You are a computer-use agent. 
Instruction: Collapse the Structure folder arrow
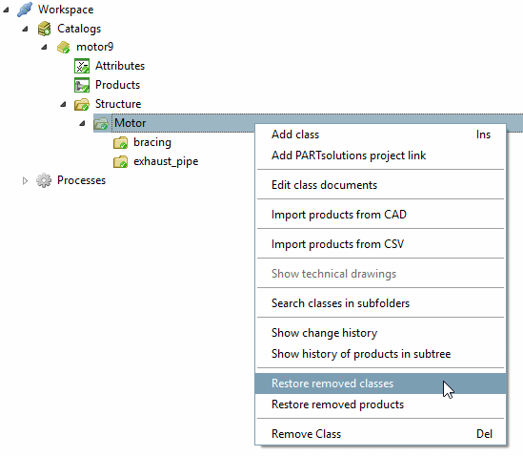63,105
